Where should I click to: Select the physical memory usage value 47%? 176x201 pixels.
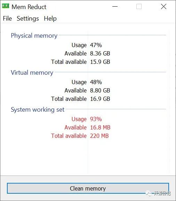coord(96,45)
